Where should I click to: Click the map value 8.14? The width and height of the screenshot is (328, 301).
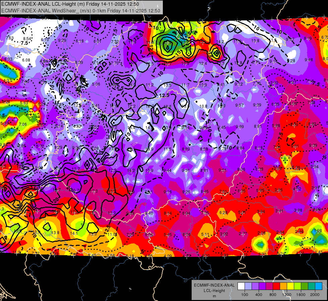(x=168, y=213)
